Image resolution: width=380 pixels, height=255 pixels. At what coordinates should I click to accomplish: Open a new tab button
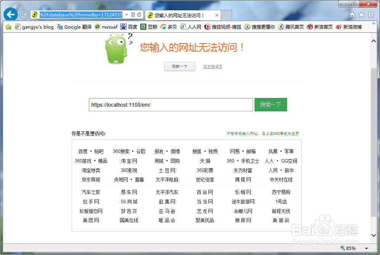pyautogui.click(x=226, y=15)
